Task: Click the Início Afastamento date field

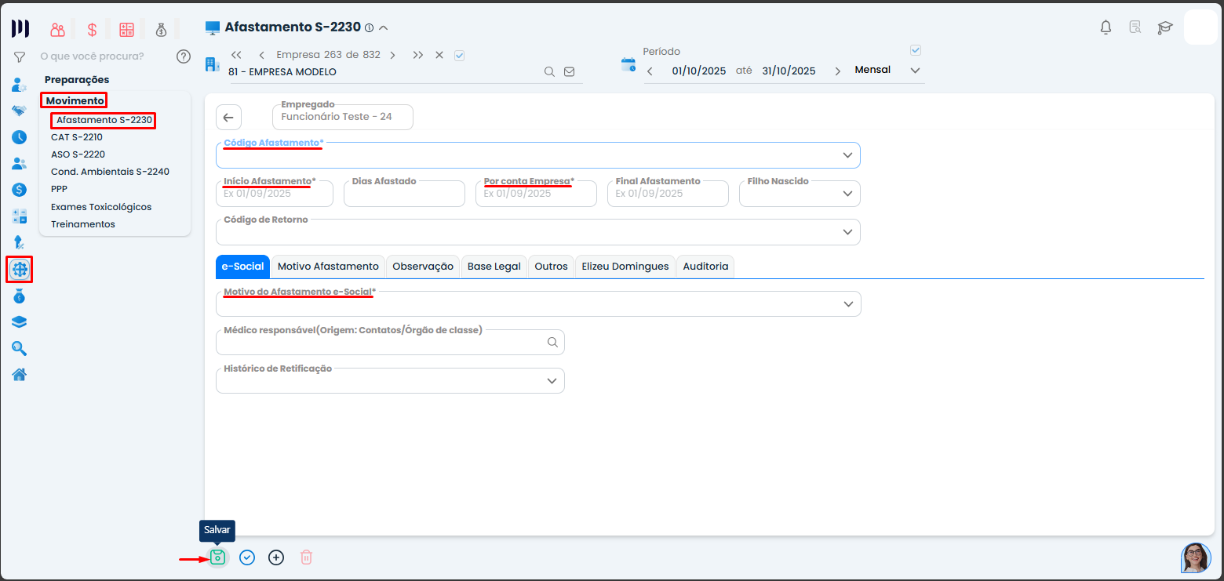Action: 274,194
